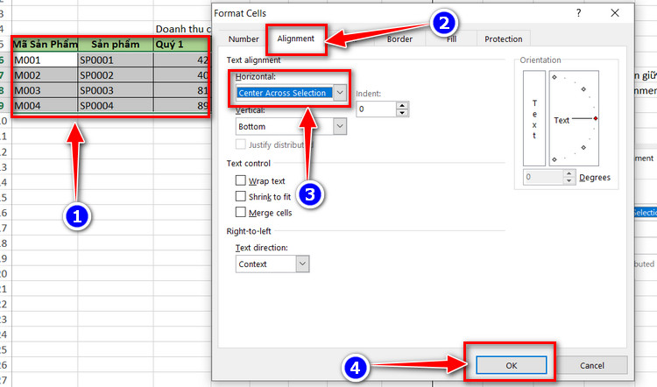Image resolution: width=657 pixels, height=387 pixels.
Task: Click cell SP0002
Action: tap(116, 75)
